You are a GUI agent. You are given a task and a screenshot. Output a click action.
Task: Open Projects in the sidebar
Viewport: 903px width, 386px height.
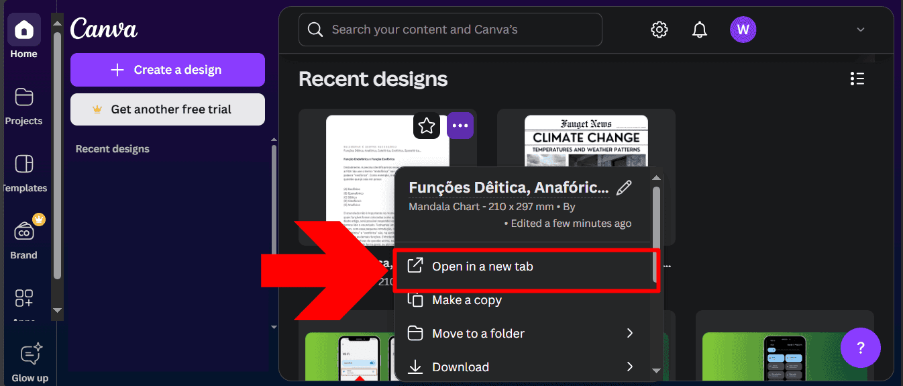tap(23, 106)
